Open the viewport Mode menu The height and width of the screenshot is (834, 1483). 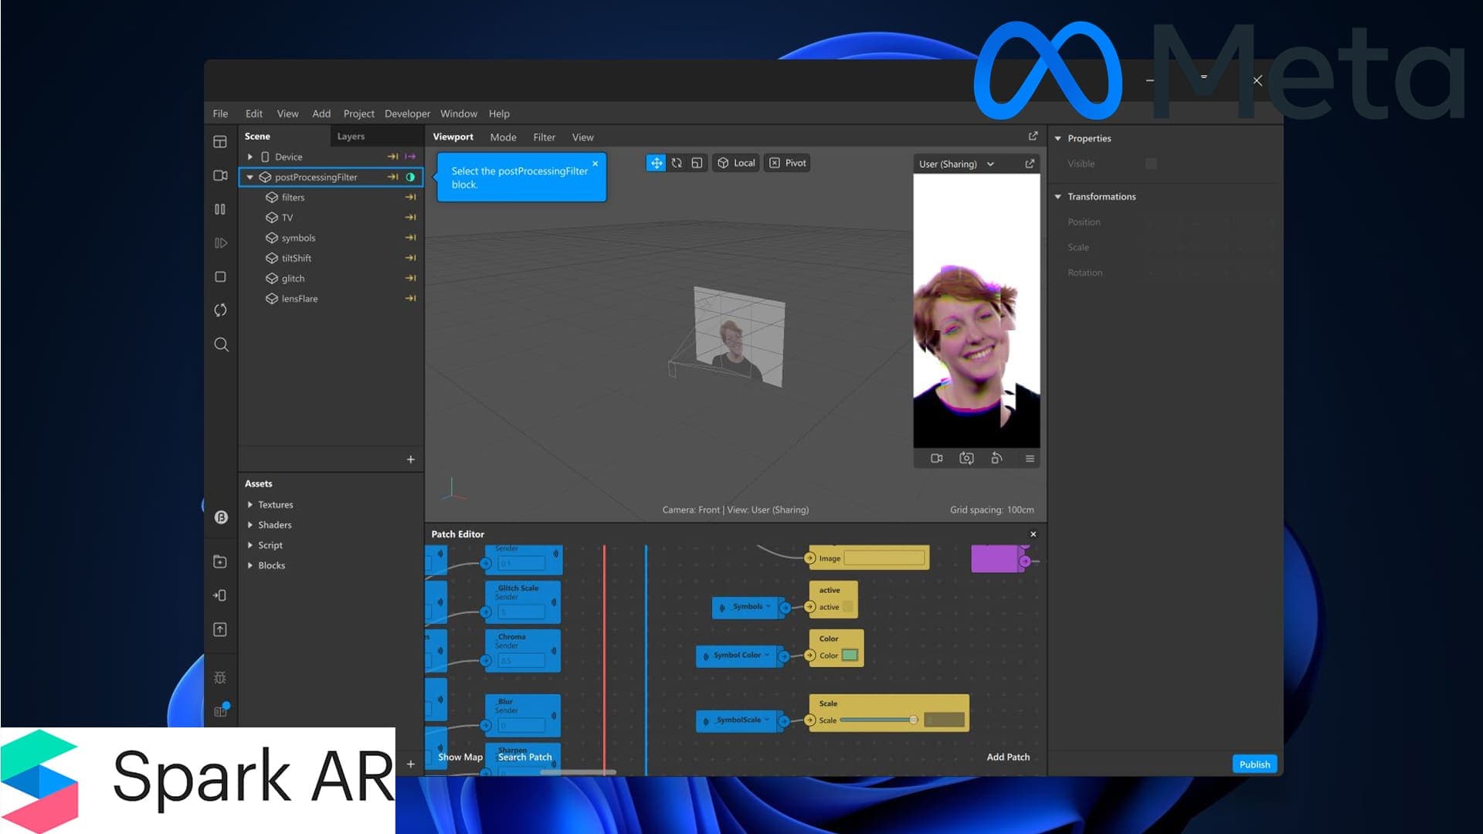pos(503,137)
